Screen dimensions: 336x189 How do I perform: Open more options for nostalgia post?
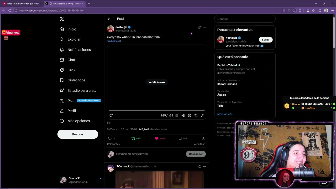pyautogui.click(x=204, y=27)
